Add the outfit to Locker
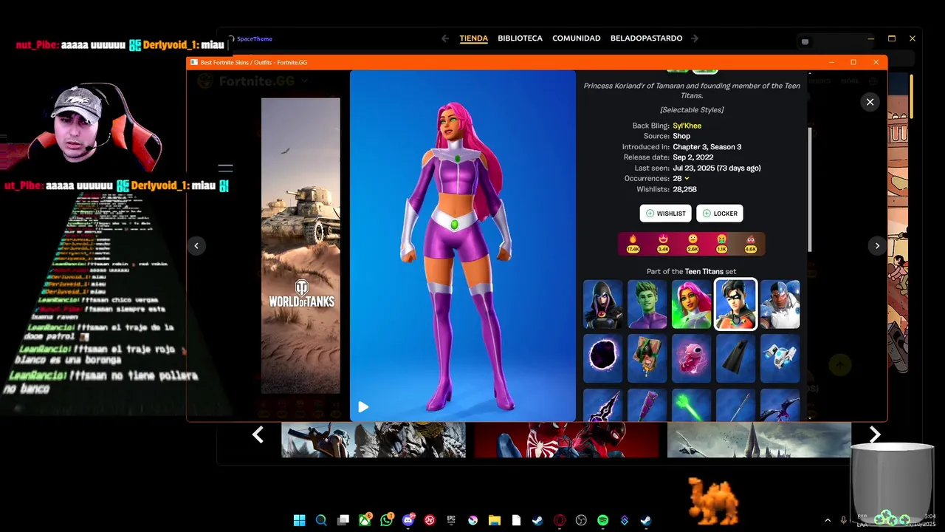This screenshot has width=945, height=532. click(720, 214)
